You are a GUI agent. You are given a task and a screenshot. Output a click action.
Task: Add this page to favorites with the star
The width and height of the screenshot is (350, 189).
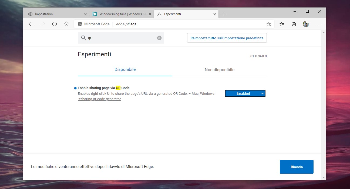[x=269, y=24]
